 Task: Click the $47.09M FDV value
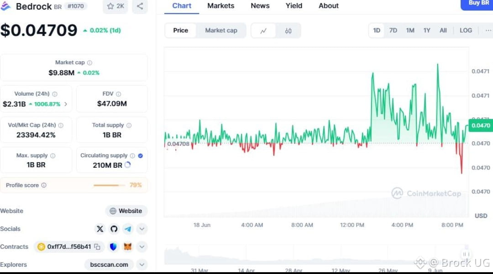point(112,103)
